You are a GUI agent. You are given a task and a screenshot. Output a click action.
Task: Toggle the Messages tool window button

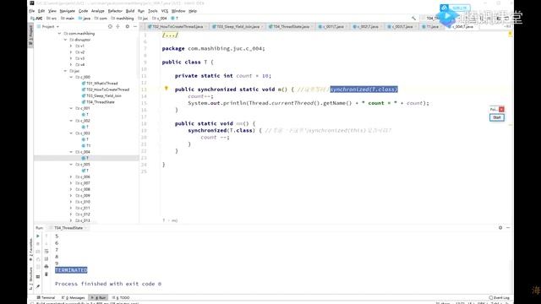click(x=74, y=297)
